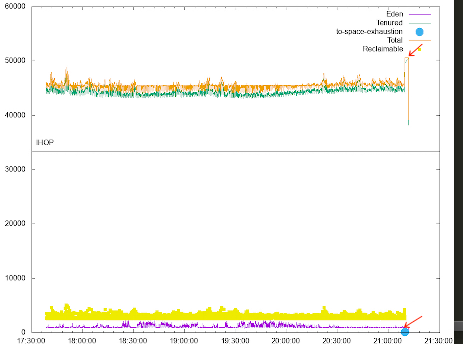The height and width of the screenshot is (344, 463).
Task: Click the 21:30:00 time axis label
Action: coord(439,341)
